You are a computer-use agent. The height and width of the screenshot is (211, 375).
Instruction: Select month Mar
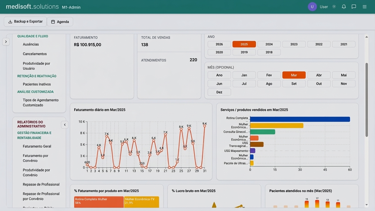pos(294,75)
